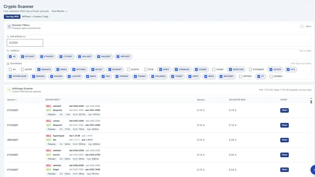Disable the HYPERLIQUID exchange
Image resolution: width=315 pixels, height=177 pixels.
click(10, 76)
